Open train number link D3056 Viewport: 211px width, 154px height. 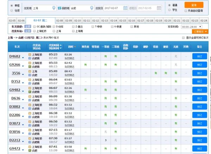15,132
